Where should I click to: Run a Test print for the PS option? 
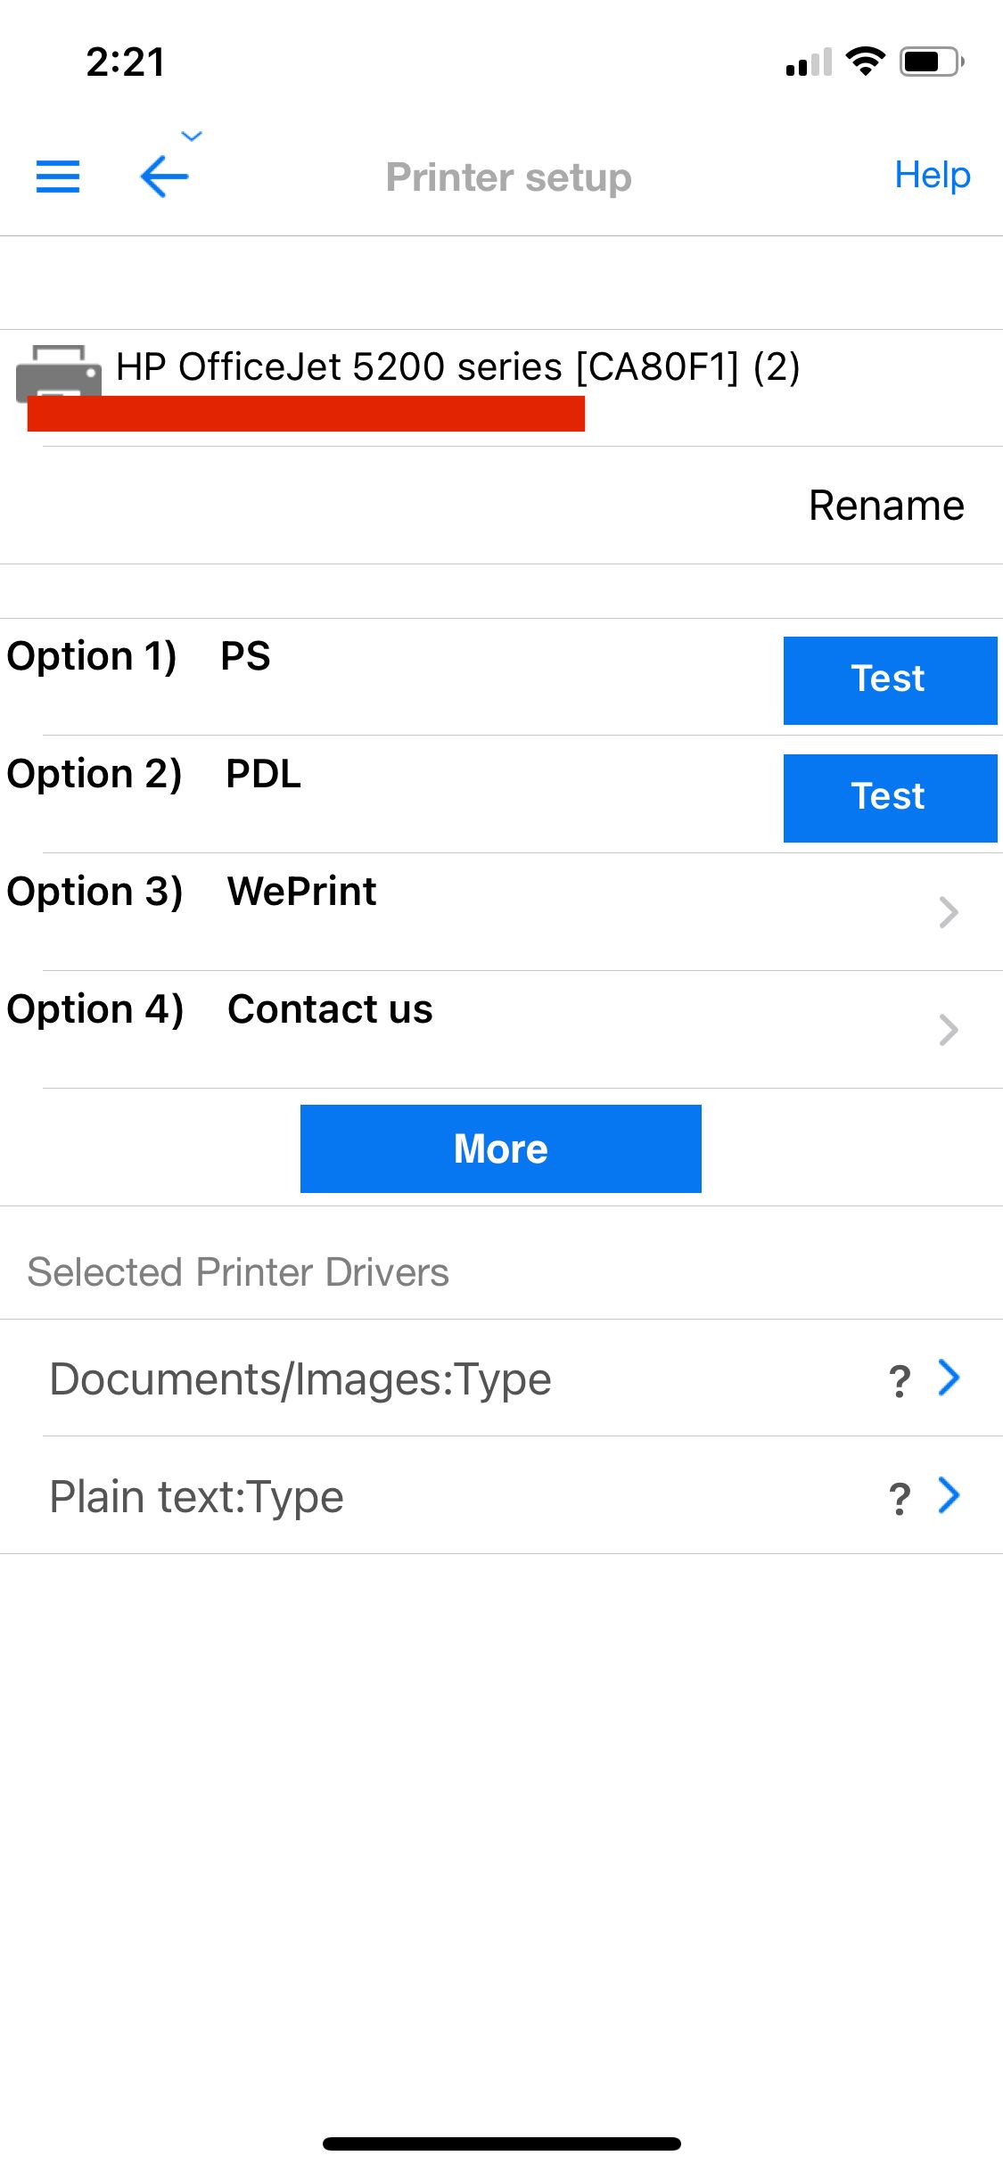coord(889,679)
